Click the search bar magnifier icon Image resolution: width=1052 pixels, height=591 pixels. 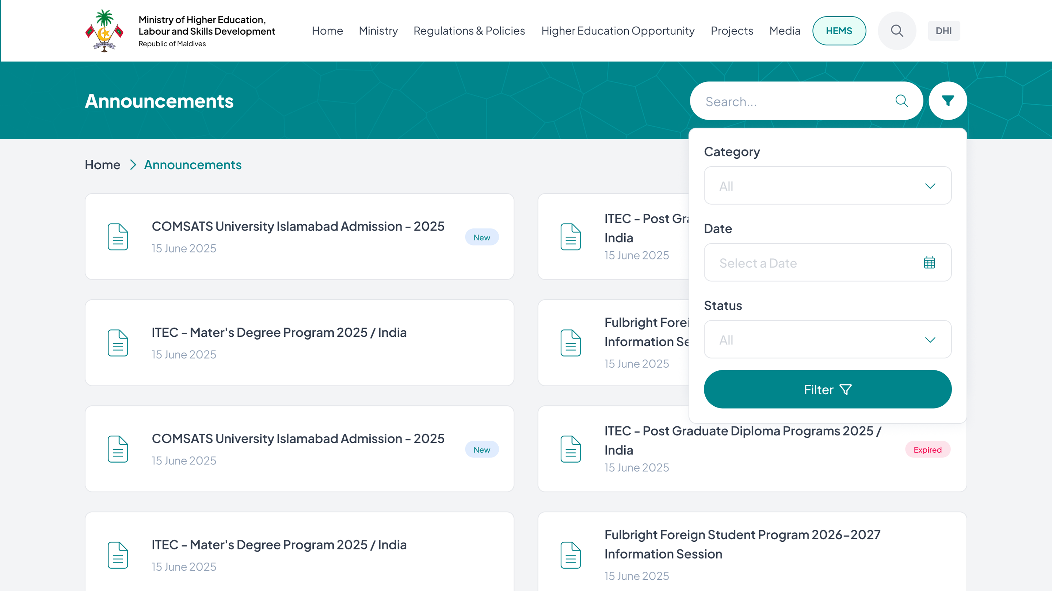point(901,101)
